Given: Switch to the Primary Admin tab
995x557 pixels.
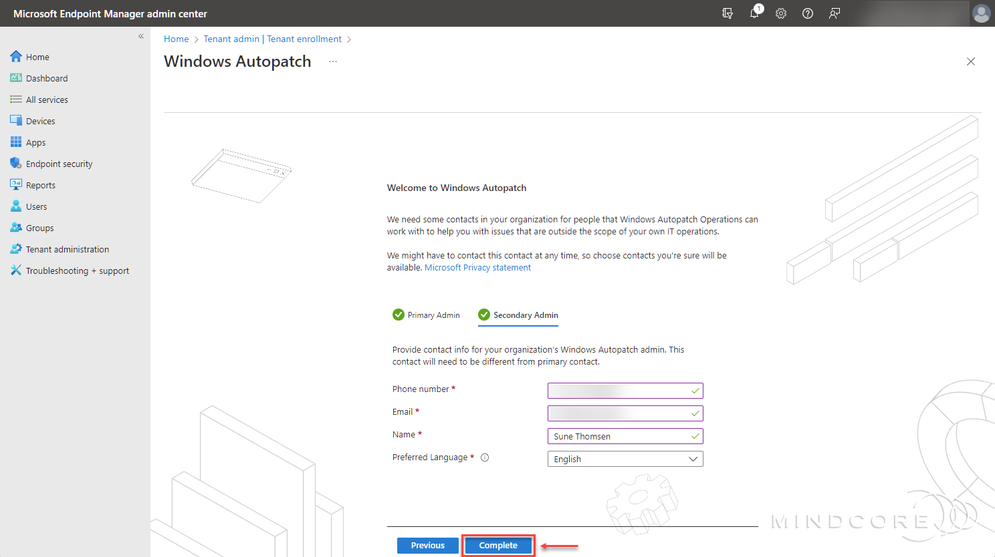Looking at the screenshot, I should tap(433, 315).
